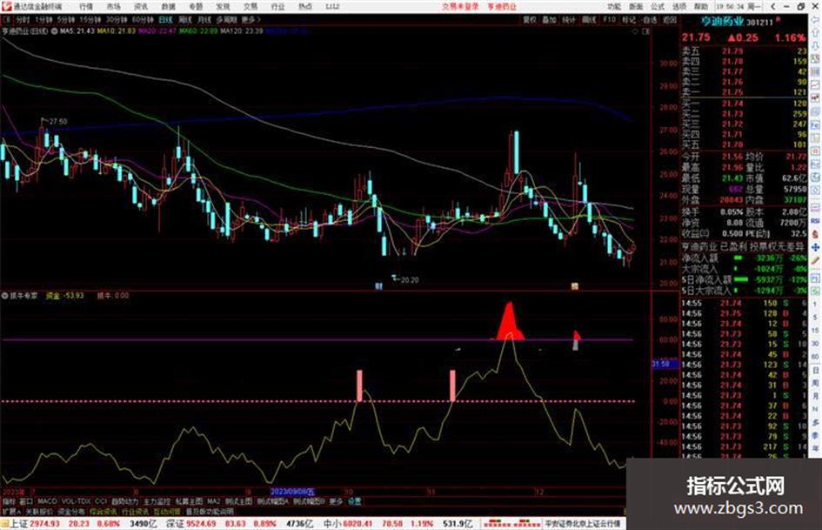Expand the 扩展∧ panel at bottom
The image size is (822, 530).
pos(11,512)
